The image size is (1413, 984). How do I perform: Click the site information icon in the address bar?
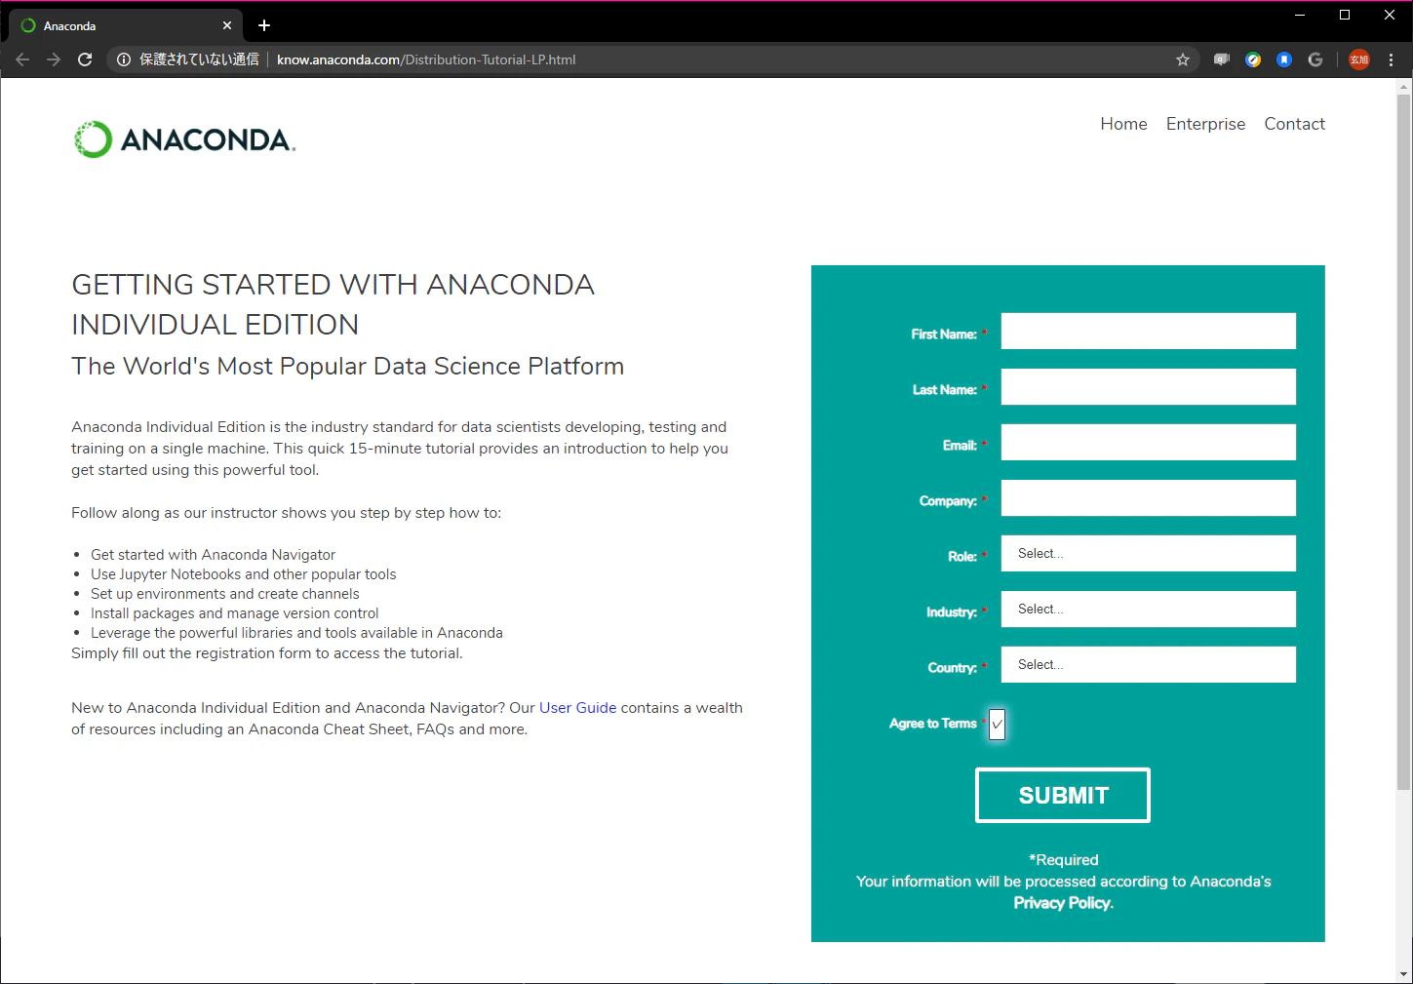point(124,59)
